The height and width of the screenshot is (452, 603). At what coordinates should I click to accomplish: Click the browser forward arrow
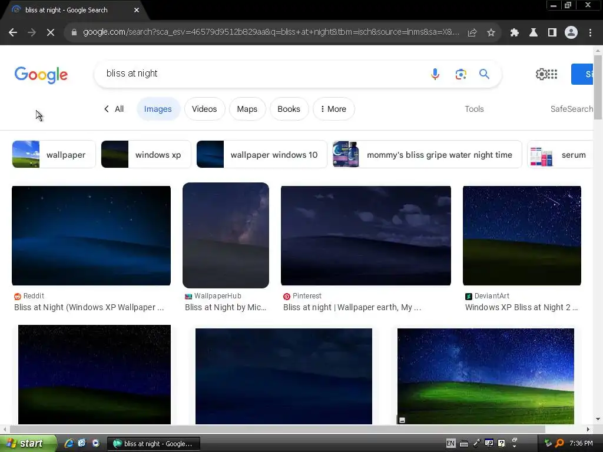point(32,33)
